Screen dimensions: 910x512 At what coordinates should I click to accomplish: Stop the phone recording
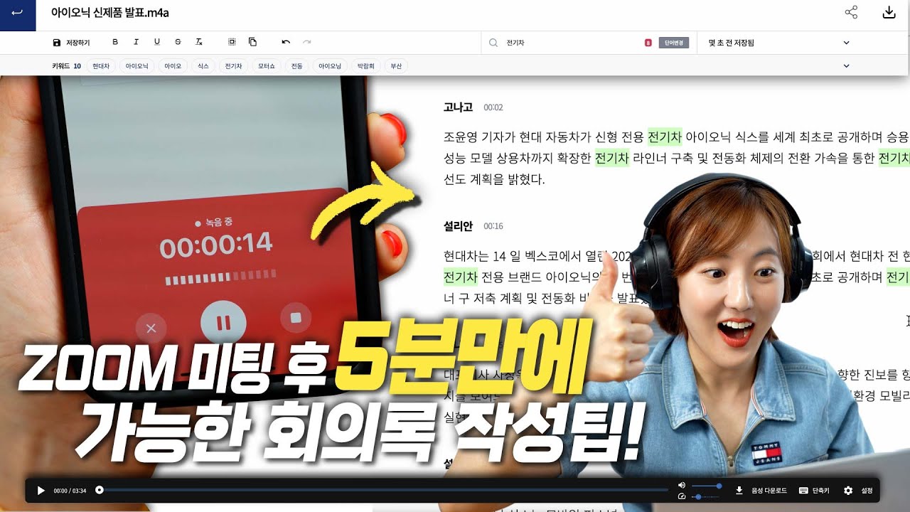coord(297,319)
